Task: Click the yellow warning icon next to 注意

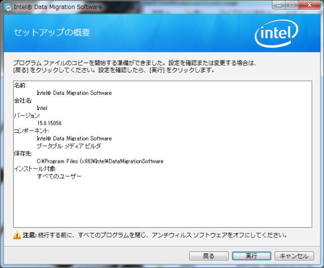Action: tap(17, 235)
